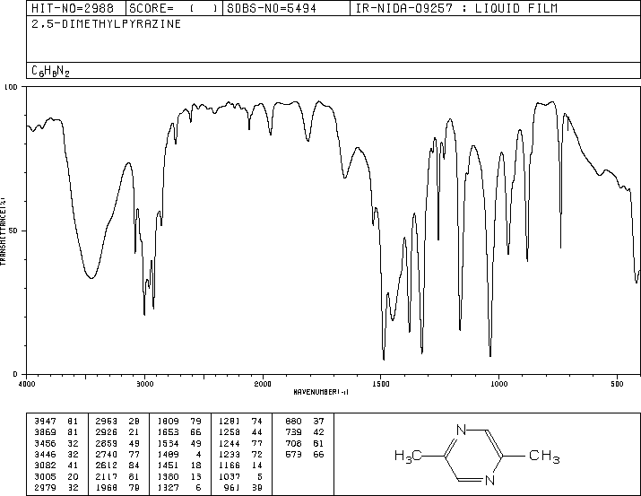
Task: Click peak table entry 3005
Action: point(45,477)
